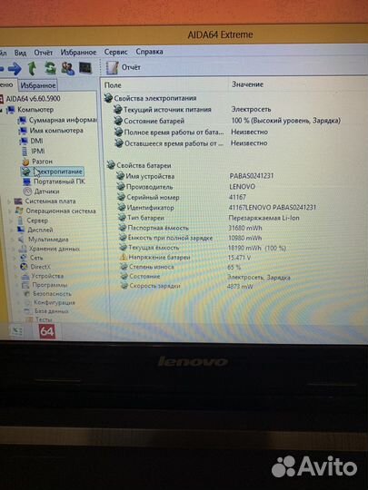Screen dimensions: 368x490
Task: Click the value PABAS0241231
Action: click(252, 176)
